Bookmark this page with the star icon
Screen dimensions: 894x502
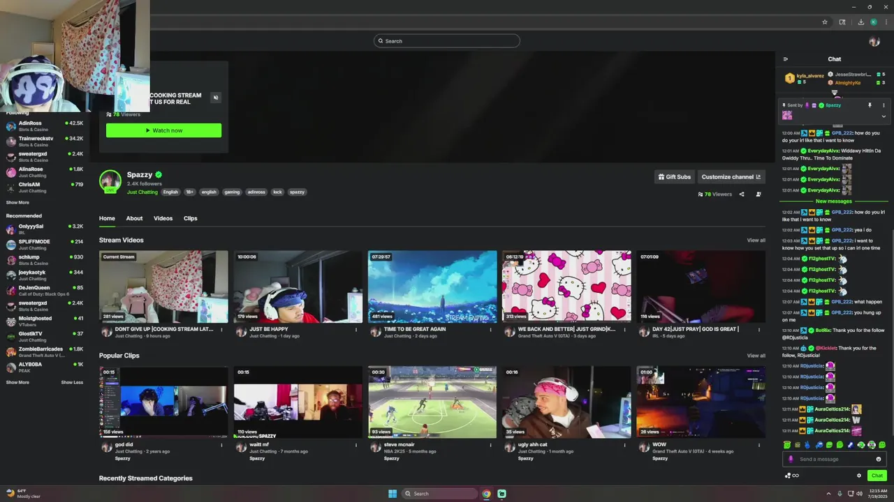point(825,22)
